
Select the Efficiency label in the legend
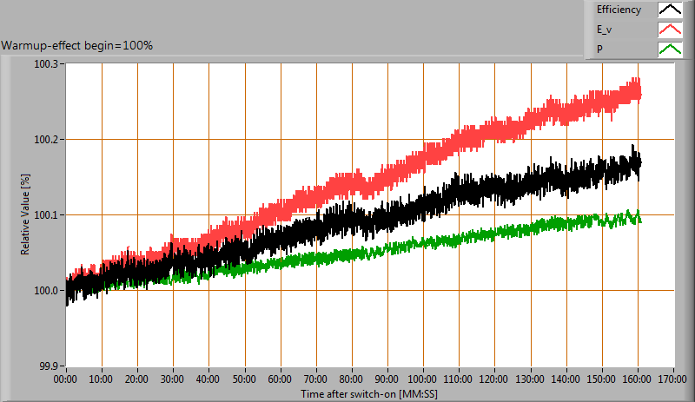coord(618,10)
